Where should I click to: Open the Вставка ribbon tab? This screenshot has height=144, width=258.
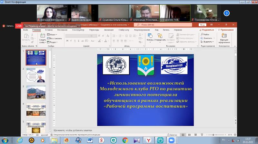(49, 30)
